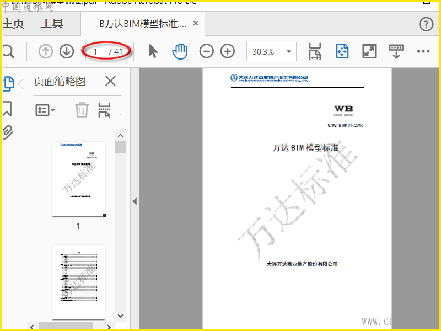Open the attachments paperclip panel
This screenshot has width=441, height=331.
click(8, 132)
